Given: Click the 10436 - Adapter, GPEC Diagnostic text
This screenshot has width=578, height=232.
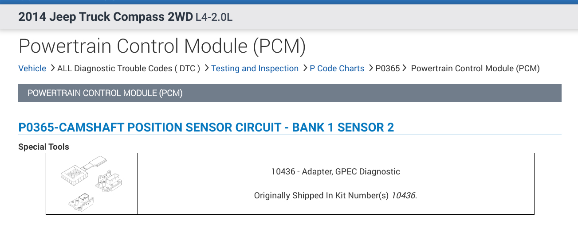Looking at the screenshot, I should point(335,171).
